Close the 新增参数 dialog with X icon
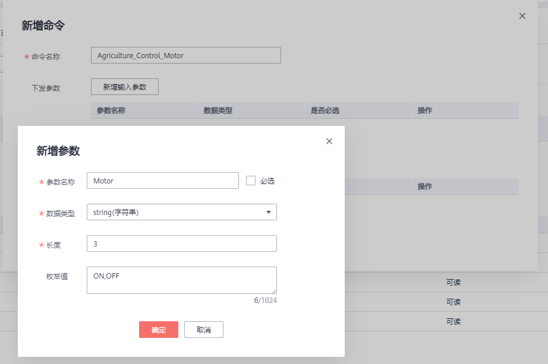 (x=329, y=141)
